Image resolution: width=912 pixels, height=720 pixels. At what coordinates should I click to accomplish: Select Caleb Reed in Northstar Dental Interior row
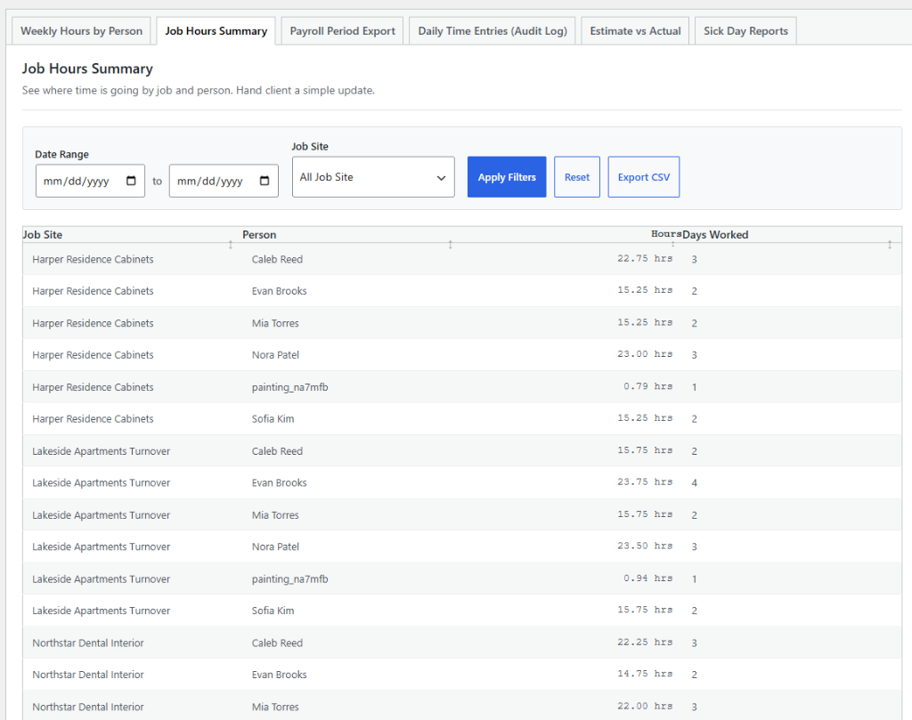(x=278, y=643)
